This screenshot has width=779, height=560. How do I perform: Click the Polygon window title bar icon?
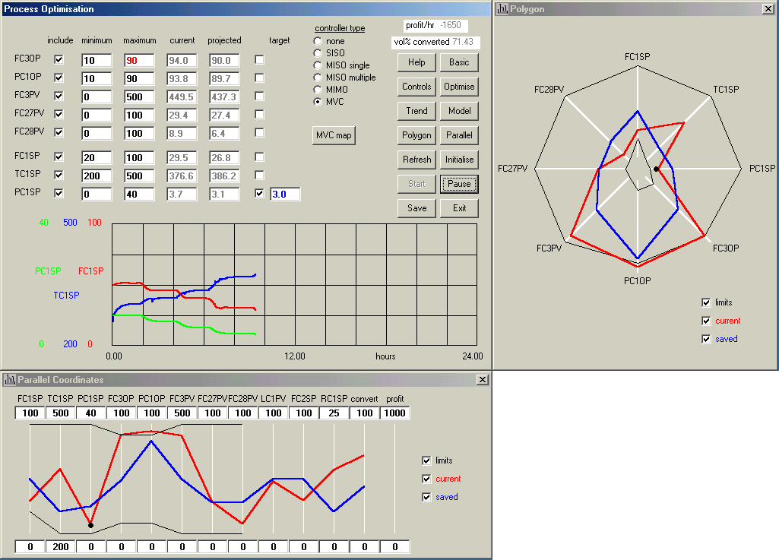pyautogui.click(x=502, y=9)
